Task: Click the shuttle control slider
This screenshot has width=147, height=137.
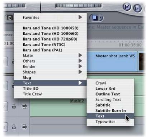Action: (x=79, y=6)
